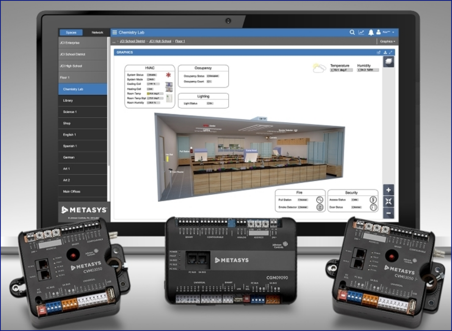Click the thermostat icon in HVAC panel
The width and height of the screenshot is (452, 331).
(169, 98)
